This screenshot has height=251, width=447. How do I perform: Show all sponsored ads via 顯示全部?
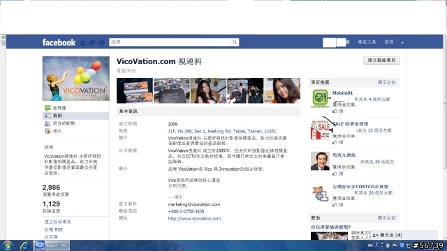coord(386,218)
